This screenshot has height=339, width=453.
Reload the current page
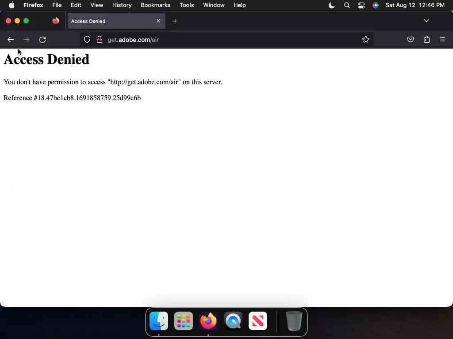click(42, 40)
